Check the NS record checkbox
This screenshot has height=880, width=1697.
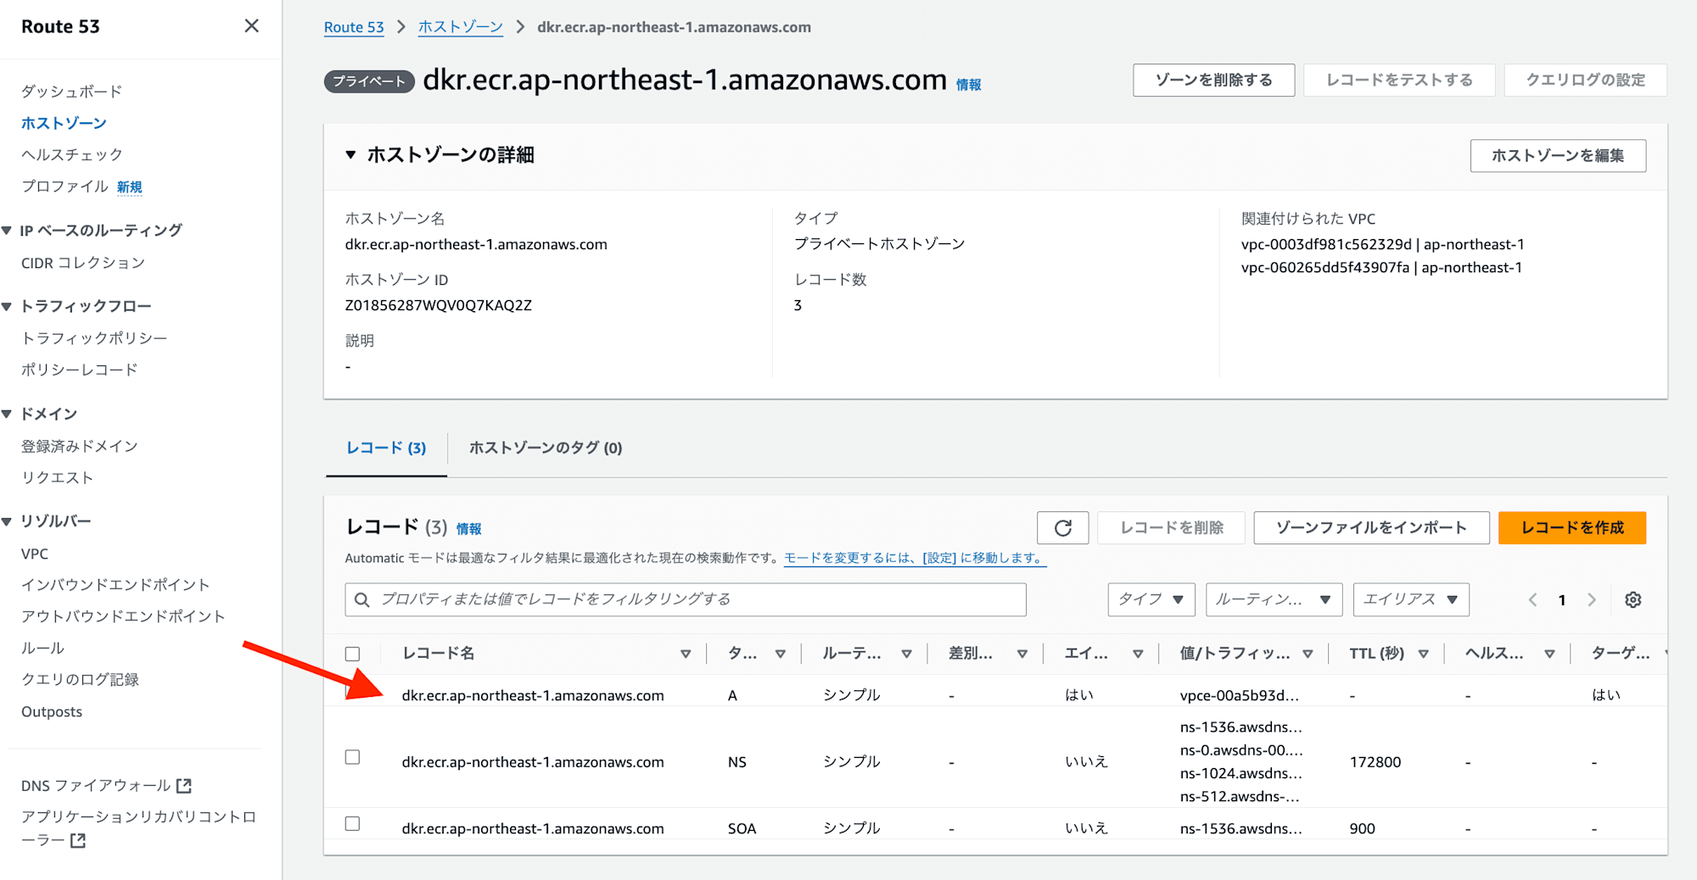(352, 757)
